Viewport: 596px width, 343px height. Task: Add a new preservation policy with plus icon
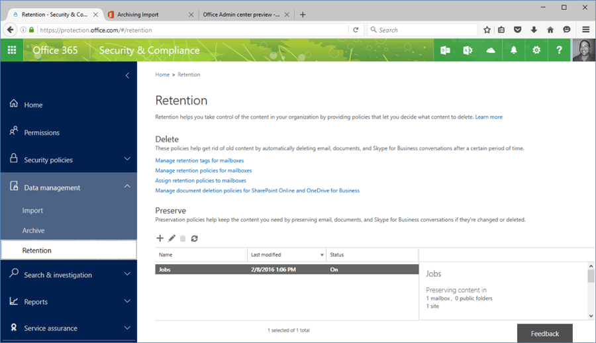coord(160,238)
